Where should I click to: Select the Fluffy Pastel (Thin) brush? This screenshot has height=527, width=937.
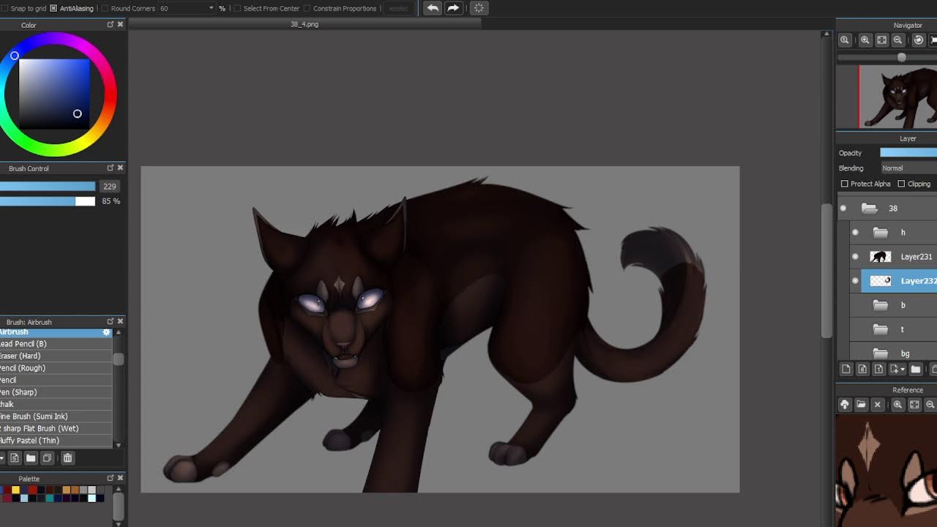click(x=56, y=441)
